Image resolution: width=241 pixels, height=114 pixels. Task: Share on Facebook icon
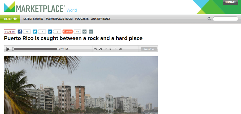[20, 32]
